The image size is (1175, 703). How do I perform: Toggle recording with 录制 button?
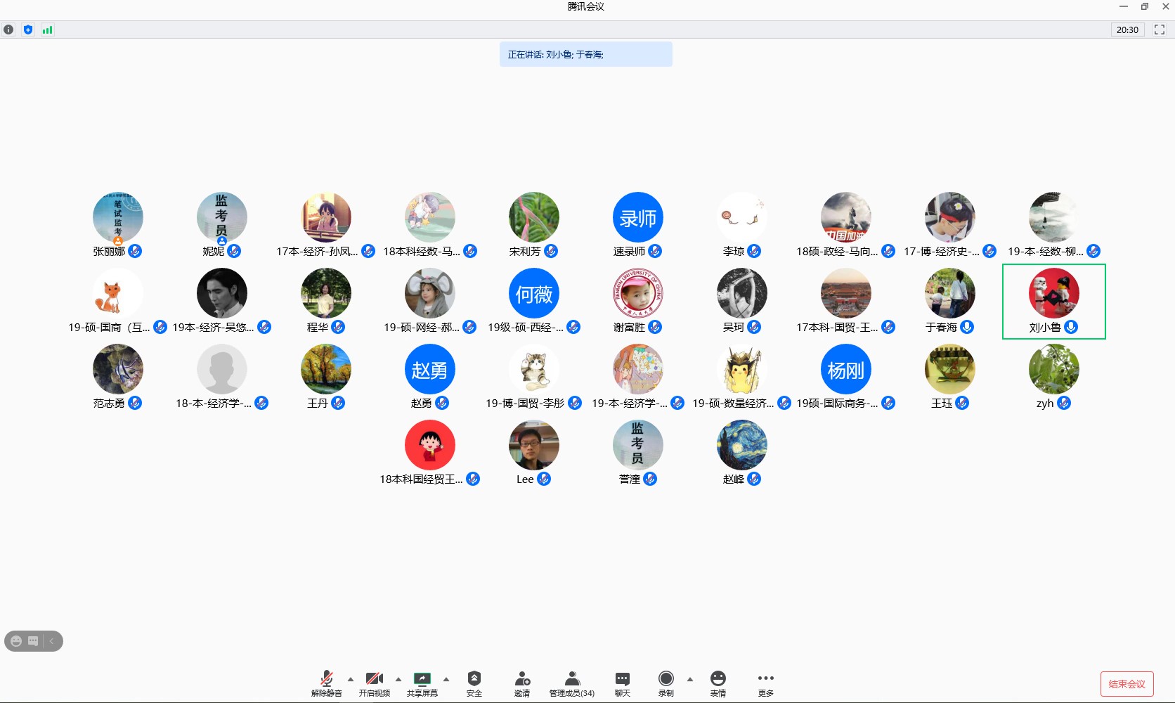666,683
